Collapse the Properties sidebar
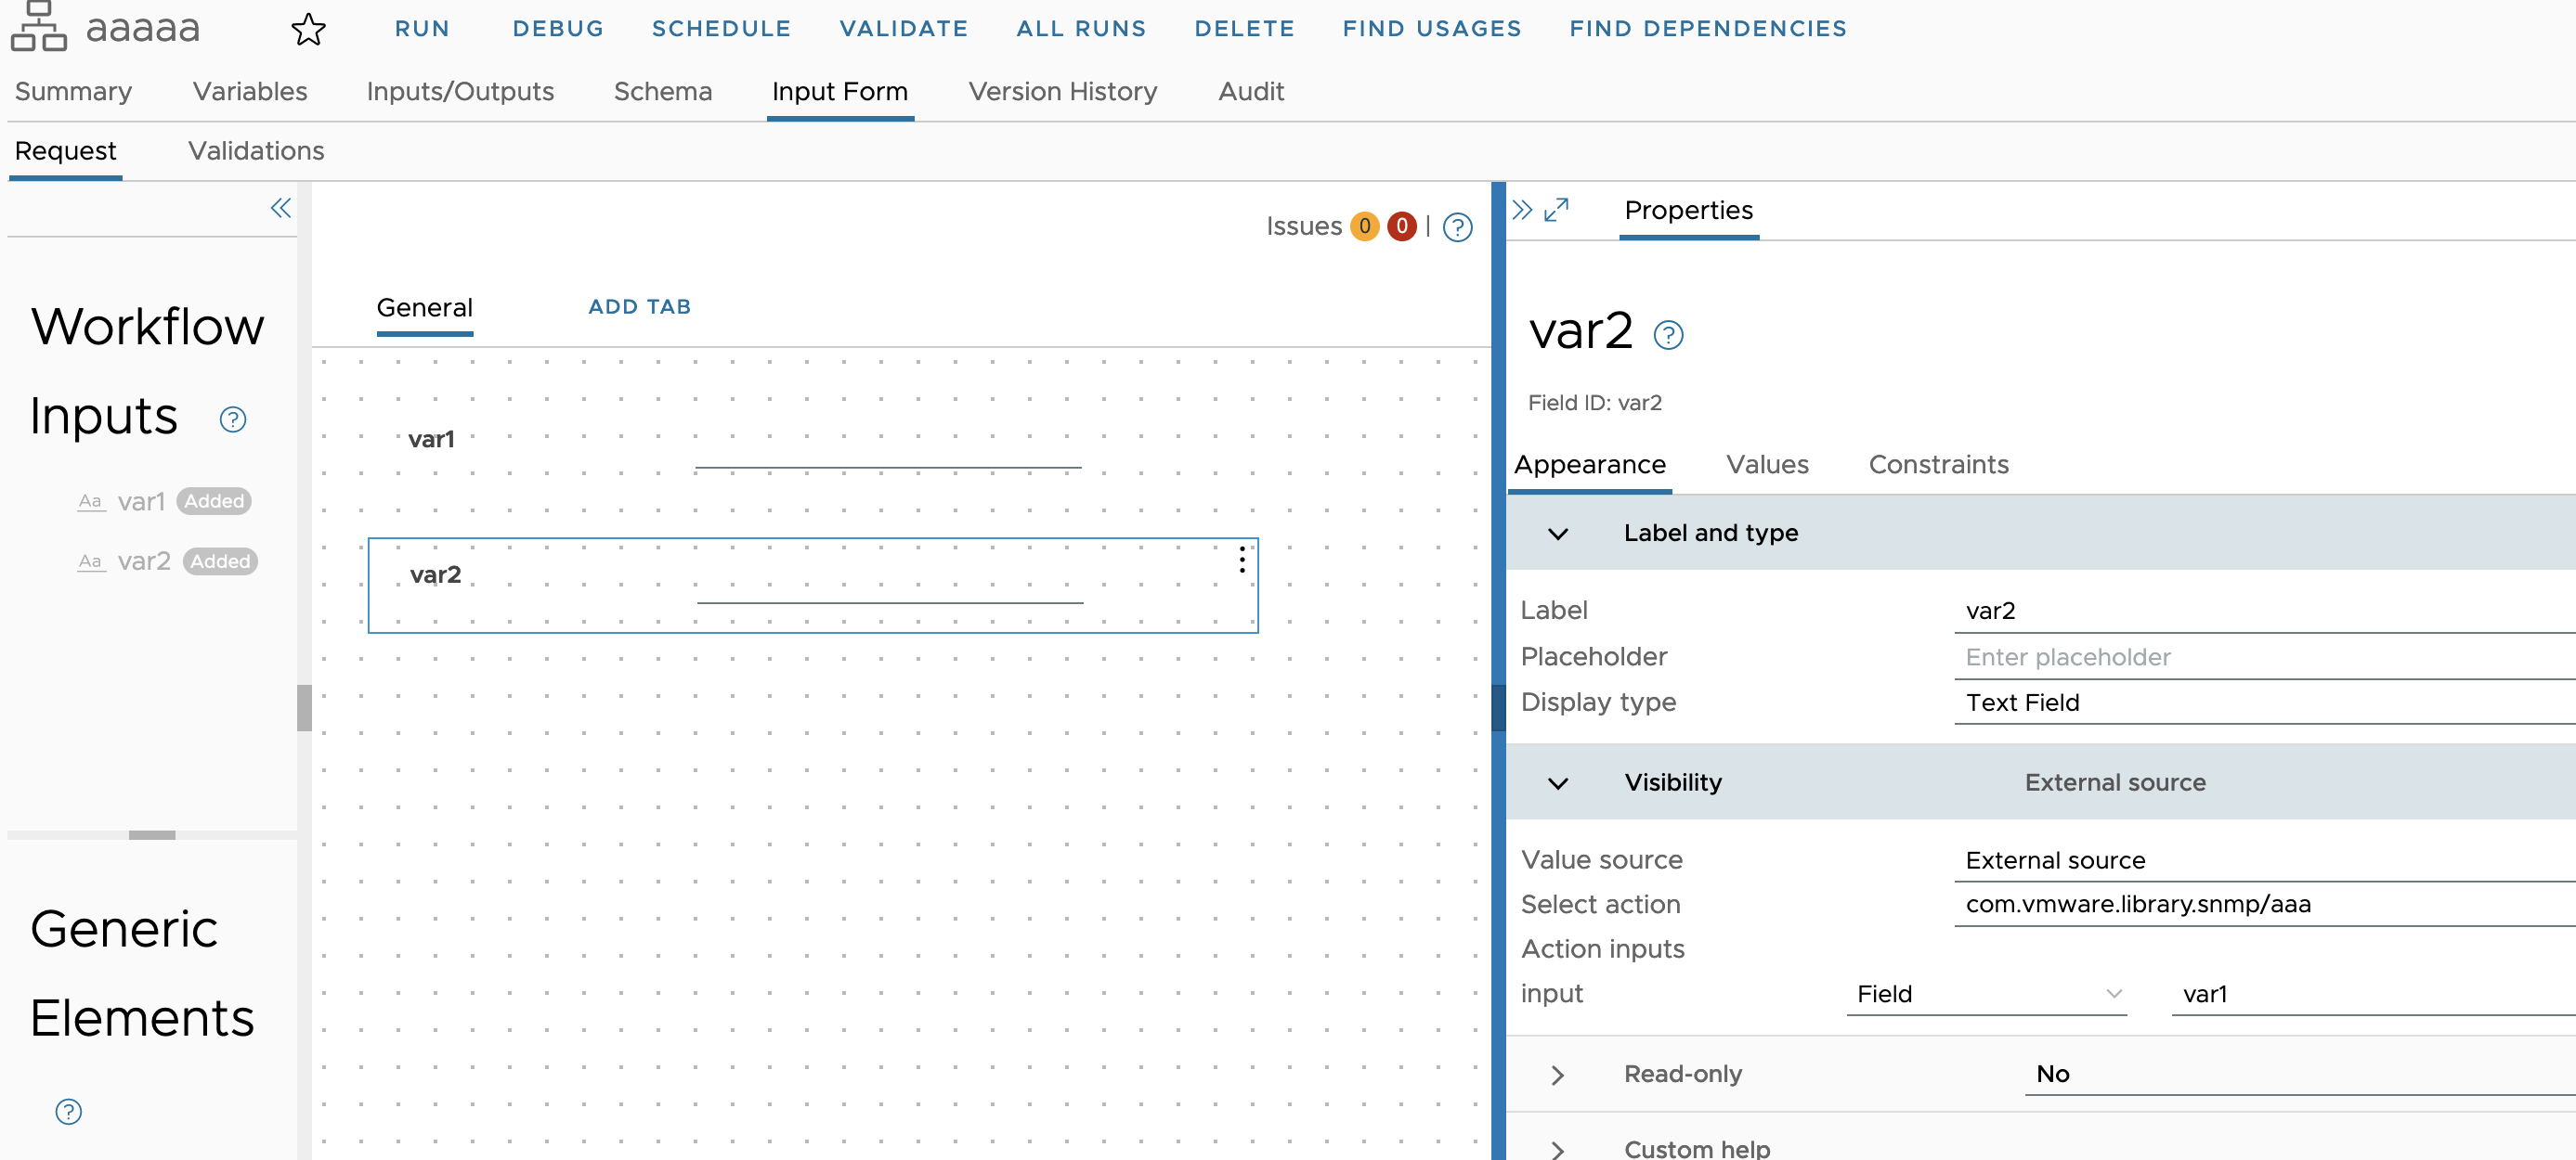The height and width of the screenshot is (1160, 2576). tap(1522, 210)
